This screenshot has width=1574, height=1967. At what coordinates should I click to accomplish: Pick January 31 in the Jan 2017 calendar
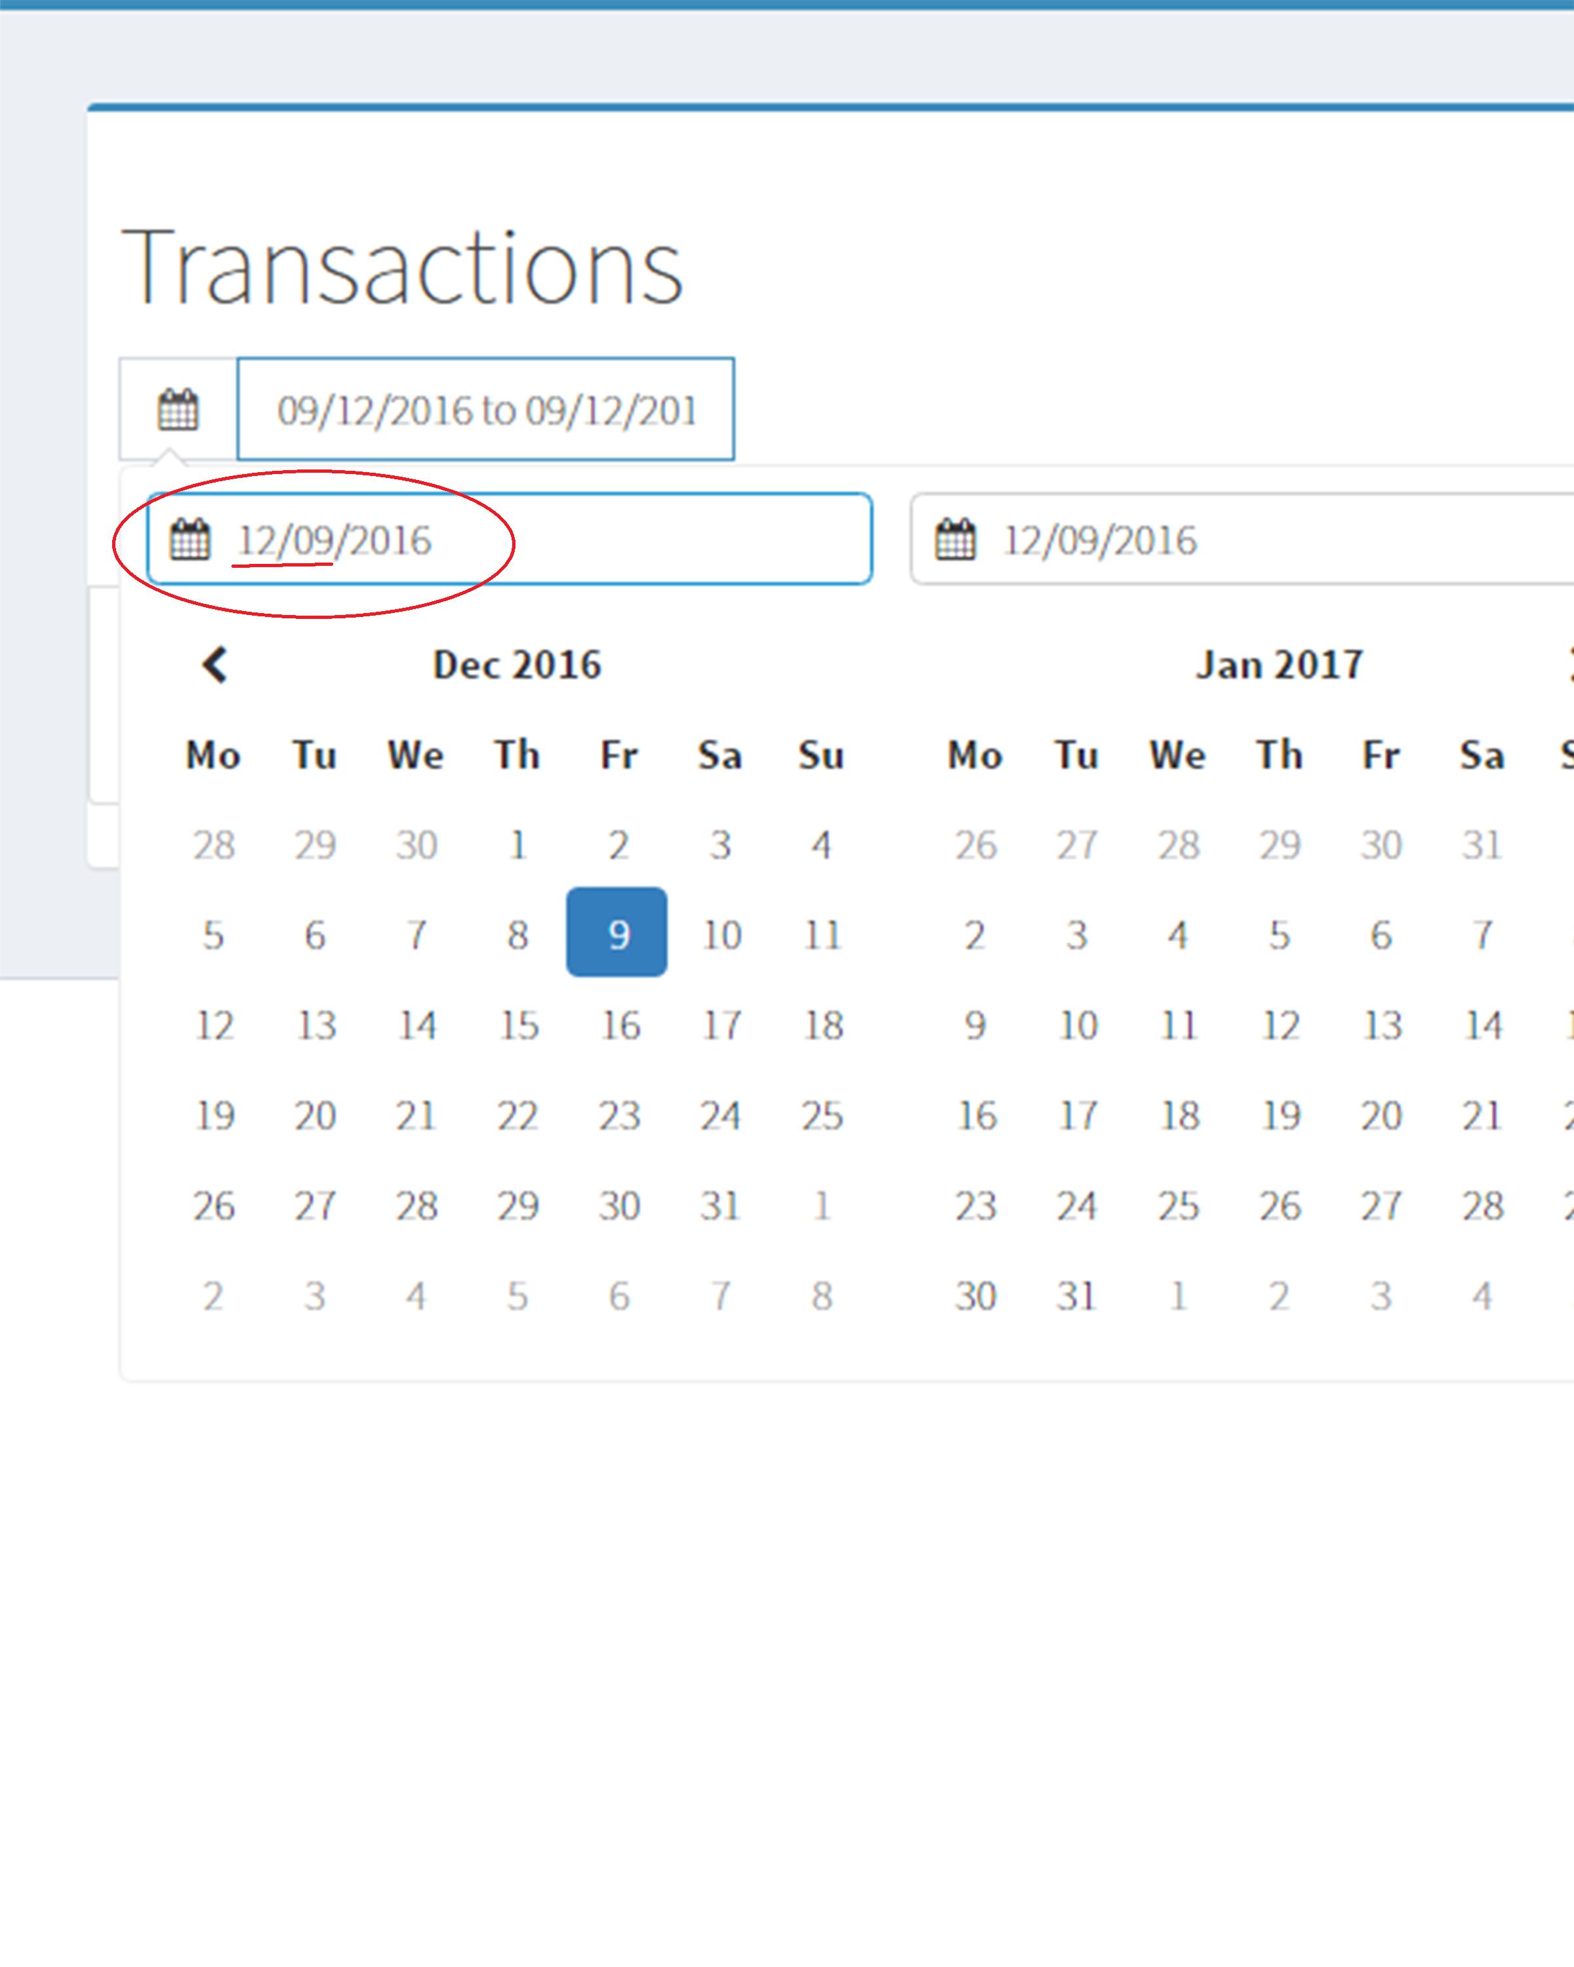click(x=1077, y=1296)
